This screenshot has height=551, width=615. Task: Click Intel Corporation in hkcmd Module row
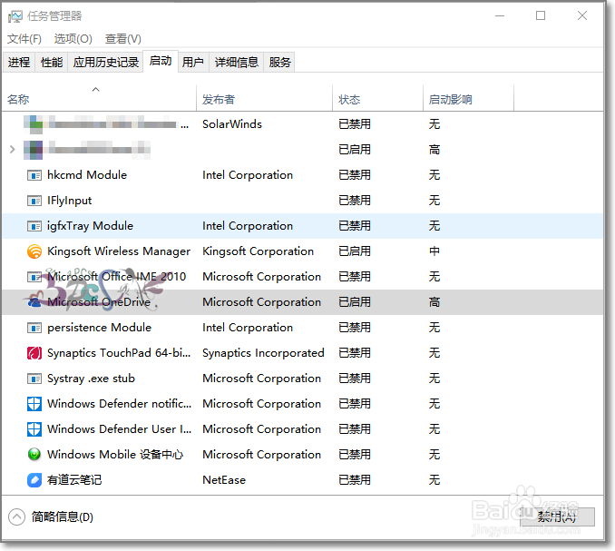248,175
